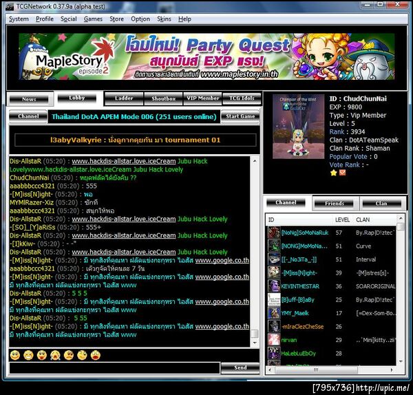Insert the last shouting emoticon
The width and height of the screenshot is (413, 395).
pyautogui.click(x=96, y=355)
